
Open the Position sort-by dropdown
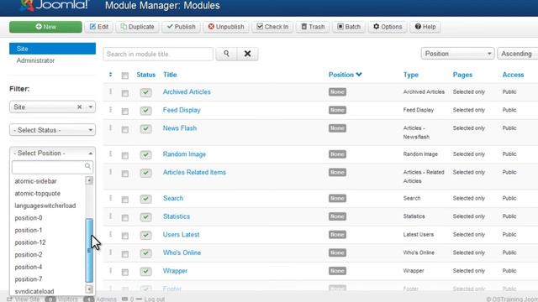click(457, 54)
